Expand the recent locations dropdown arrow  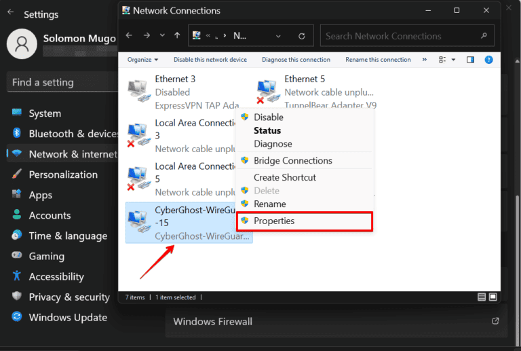pos(161,35)
